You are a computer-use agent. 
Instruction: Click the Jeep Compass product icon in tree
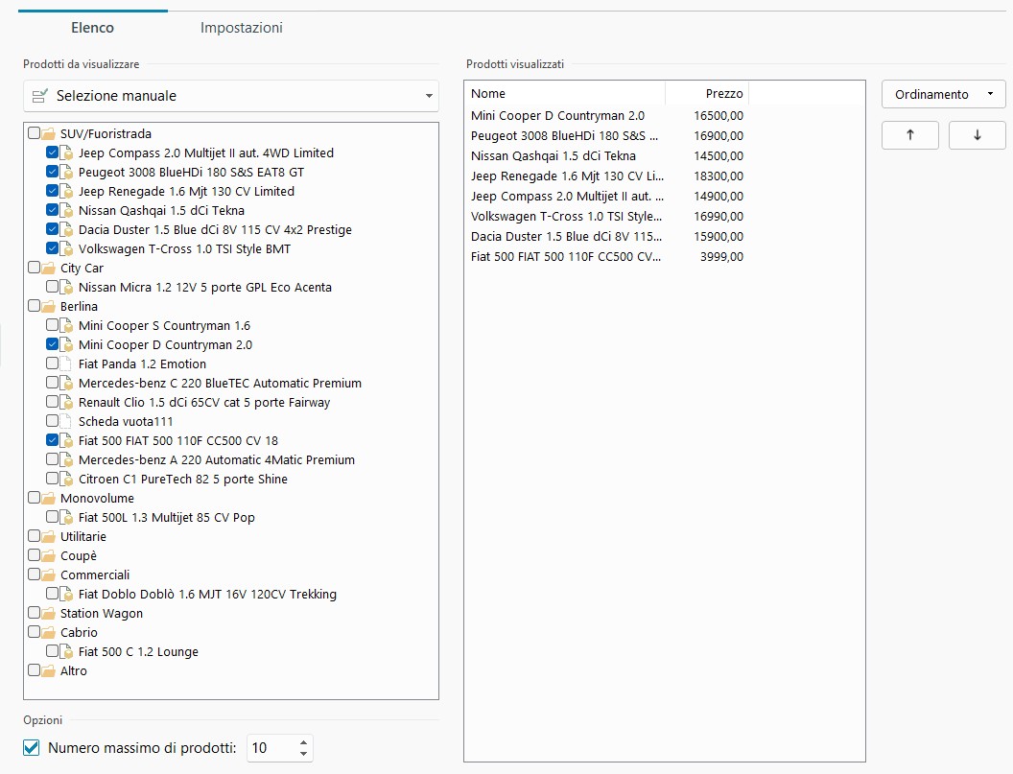tap(66, 152)
